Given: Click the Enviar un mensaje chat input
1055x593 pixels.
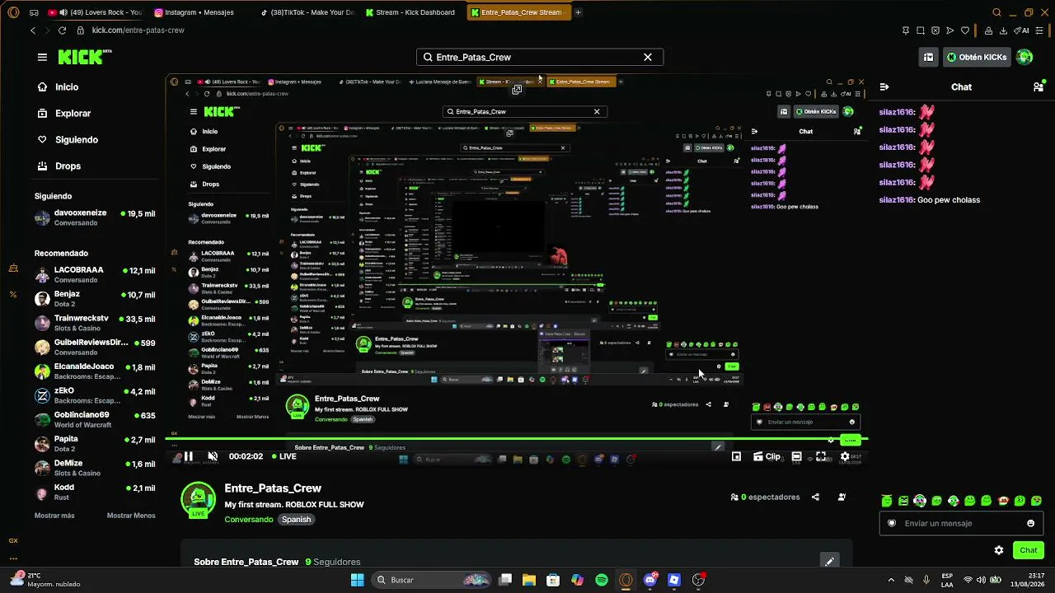Looking at the screenshot, I should (x=962, y=523).
